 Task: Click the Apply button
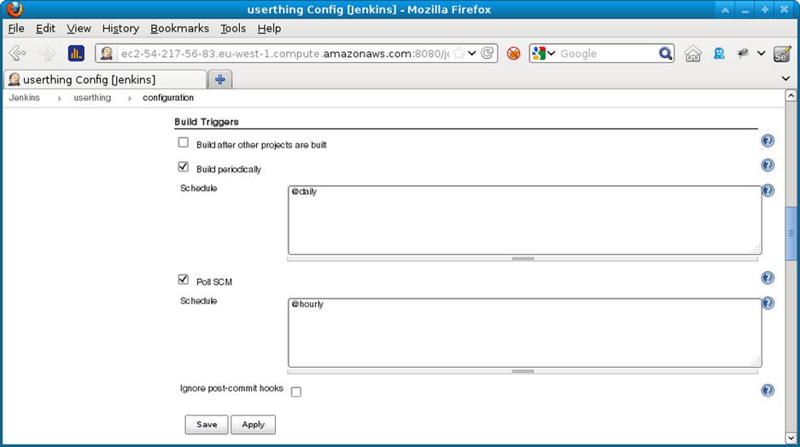(253, 425)
